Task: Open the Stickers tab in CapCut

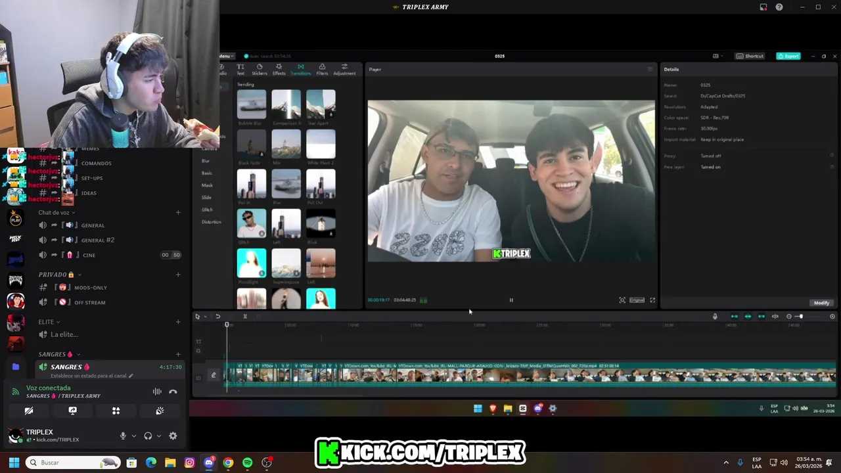Action: click(x=260, y=70)
